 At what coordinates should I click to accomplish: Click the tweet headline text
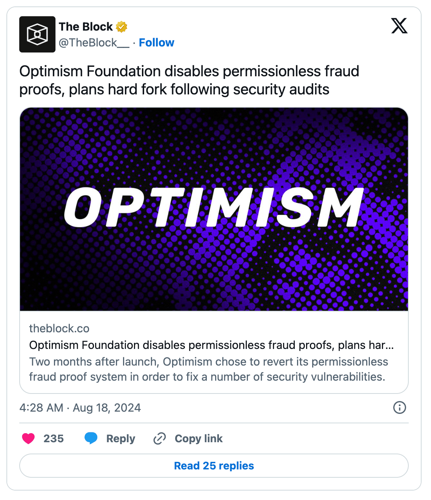[x=189, y=80]
